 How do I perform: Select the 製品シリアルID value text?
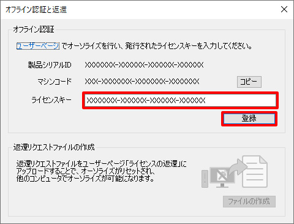point(144,65)
